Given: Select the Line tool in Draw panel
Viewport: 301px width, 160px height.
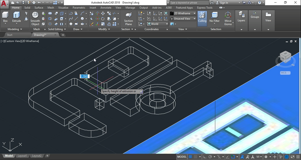Looking at the screenshot, I should click(x=76, y=19).
